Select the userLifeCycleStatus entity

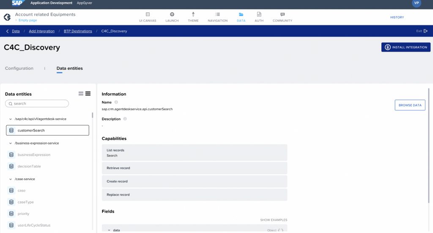[x=34, y=225]
